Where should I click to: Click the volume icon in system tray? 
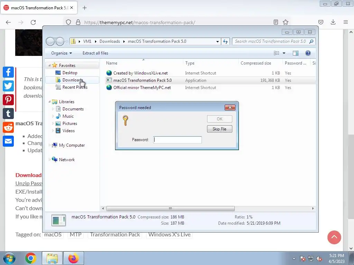coord(319,259)
